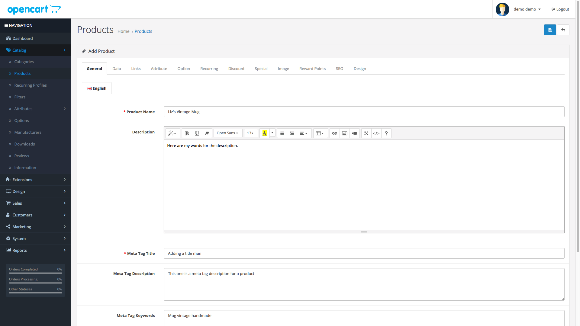Click the Product Name input field
The image size is (580, 326).
coord(364,112)
